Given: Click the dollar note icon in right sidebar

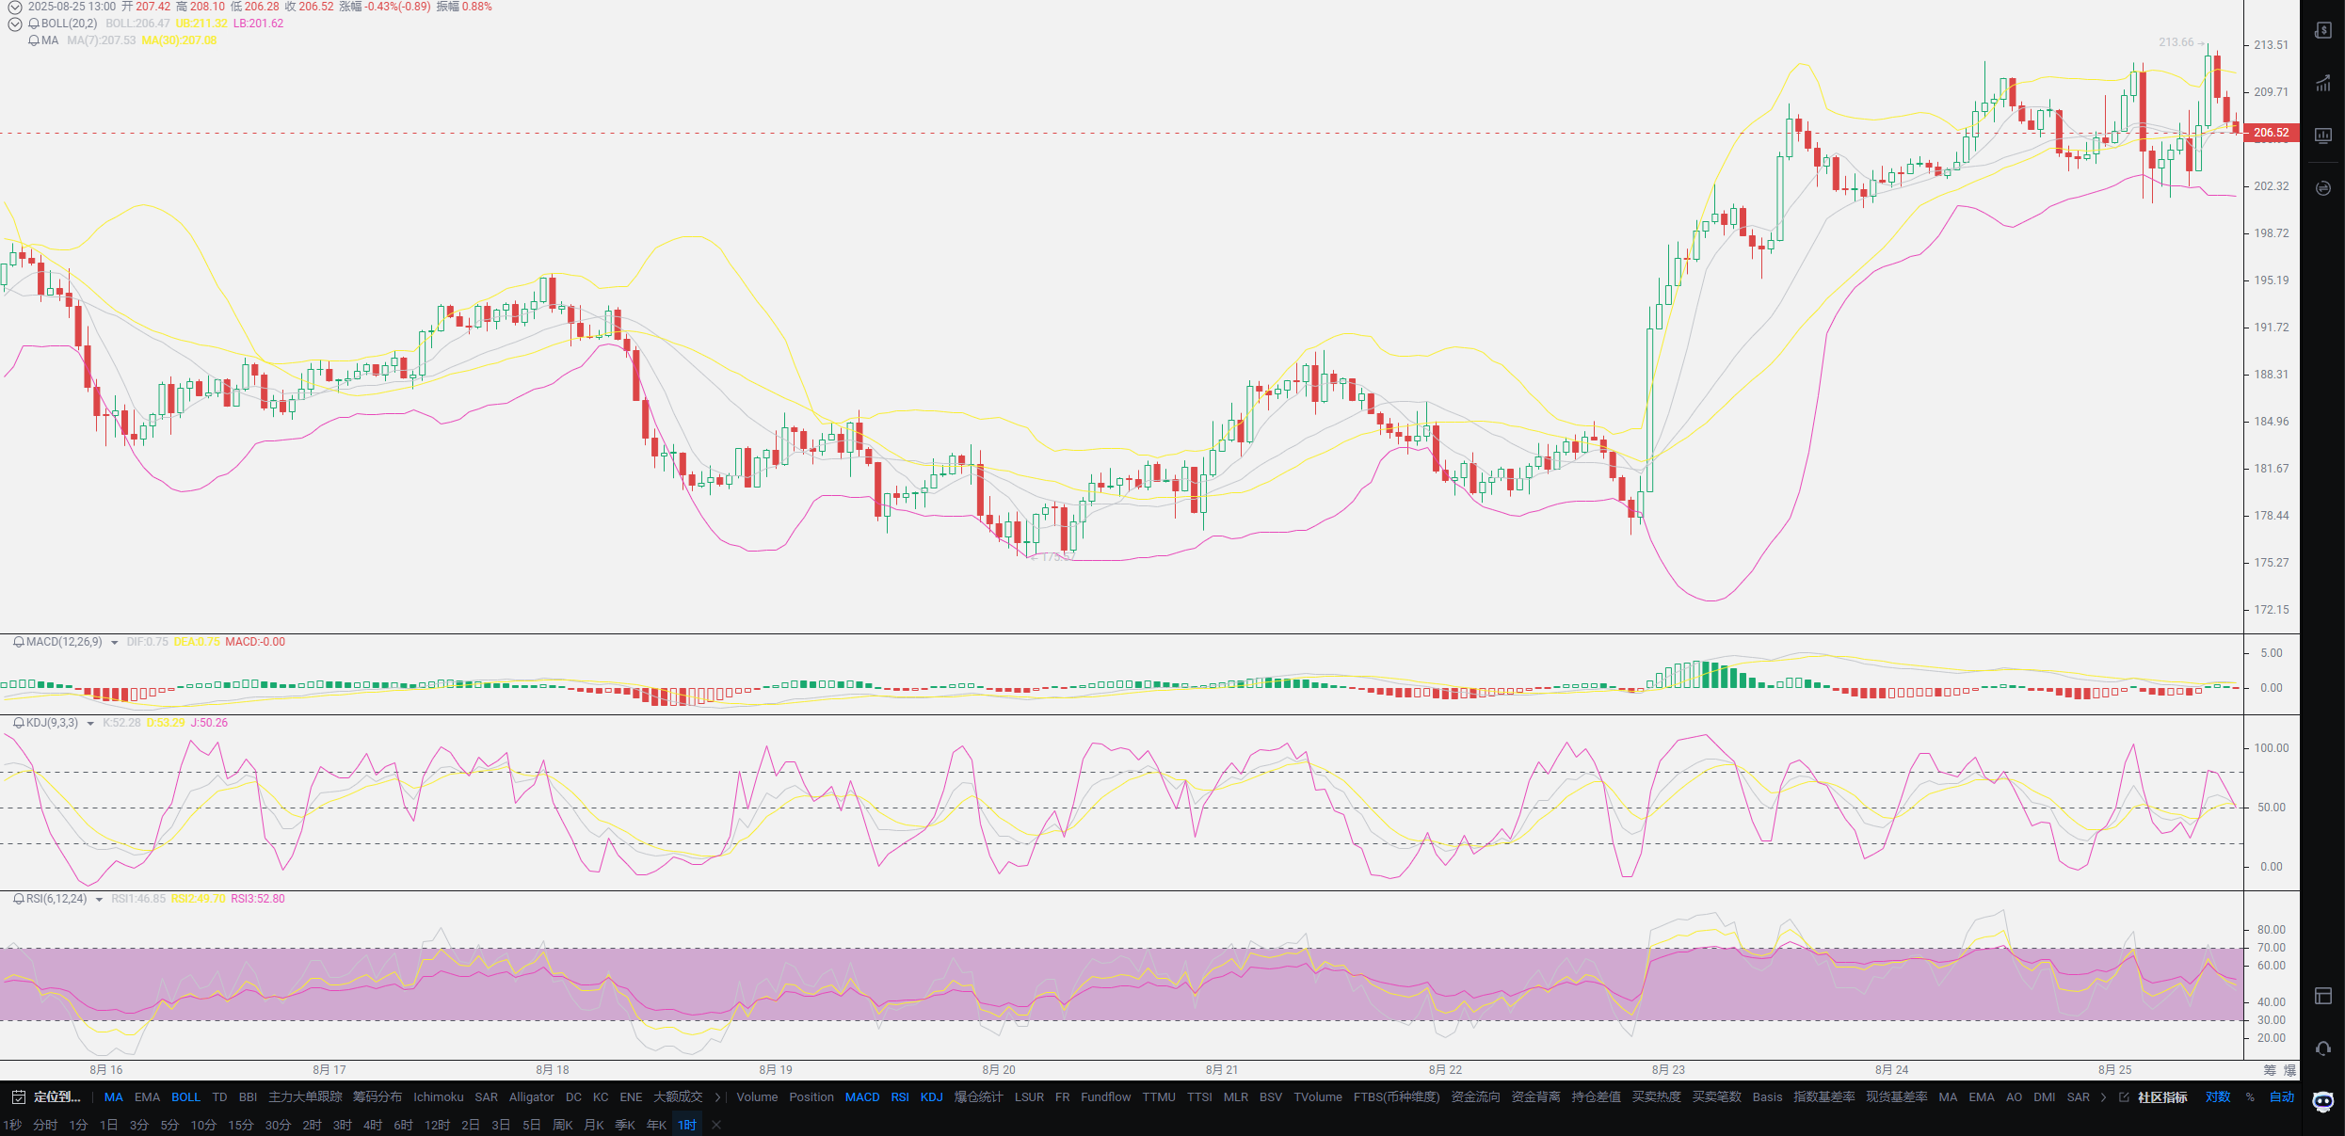Looking at the screenshot, I should point(2322,30).
